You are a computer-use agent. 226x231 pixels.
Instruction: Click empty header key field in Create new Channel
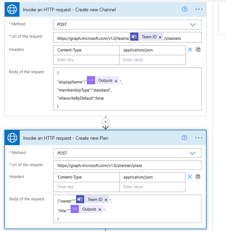pos(86,60)
